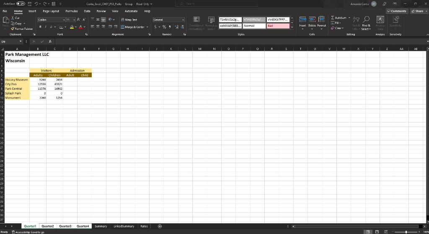Select the LinkedSummary sheet tab
The image size is (429, 234).
tap(124, 226)
